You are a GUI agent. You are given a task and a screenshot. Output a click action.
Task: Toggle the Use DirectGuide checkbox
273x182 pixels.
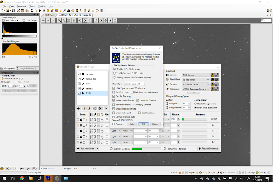(x=139, y=113)
